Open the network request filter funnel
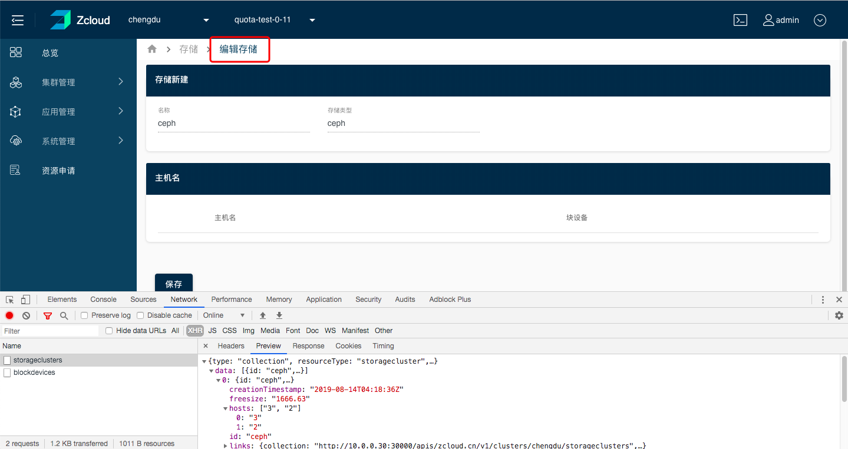Image resolution: width=848 pixels, height=449 pixels. [x=47, y=315]
